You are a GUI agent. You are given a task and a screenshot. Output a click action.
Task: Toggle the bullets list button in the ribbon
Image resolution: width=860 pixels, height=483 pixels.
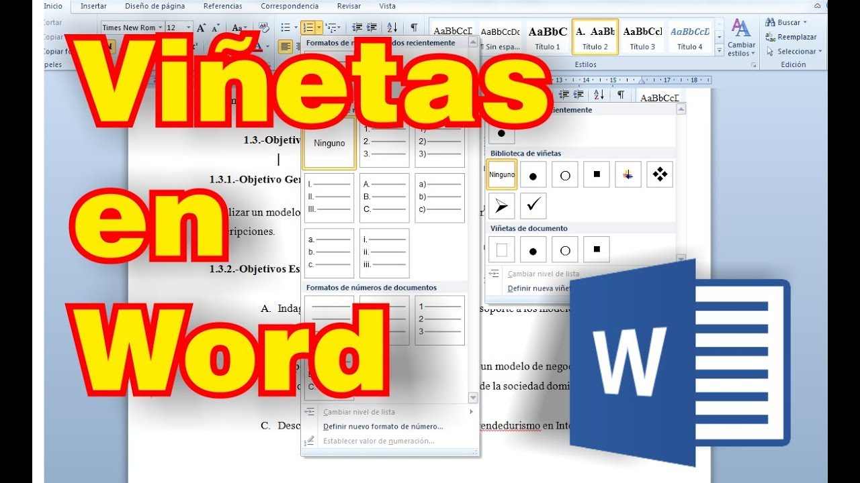click(286, 28)
